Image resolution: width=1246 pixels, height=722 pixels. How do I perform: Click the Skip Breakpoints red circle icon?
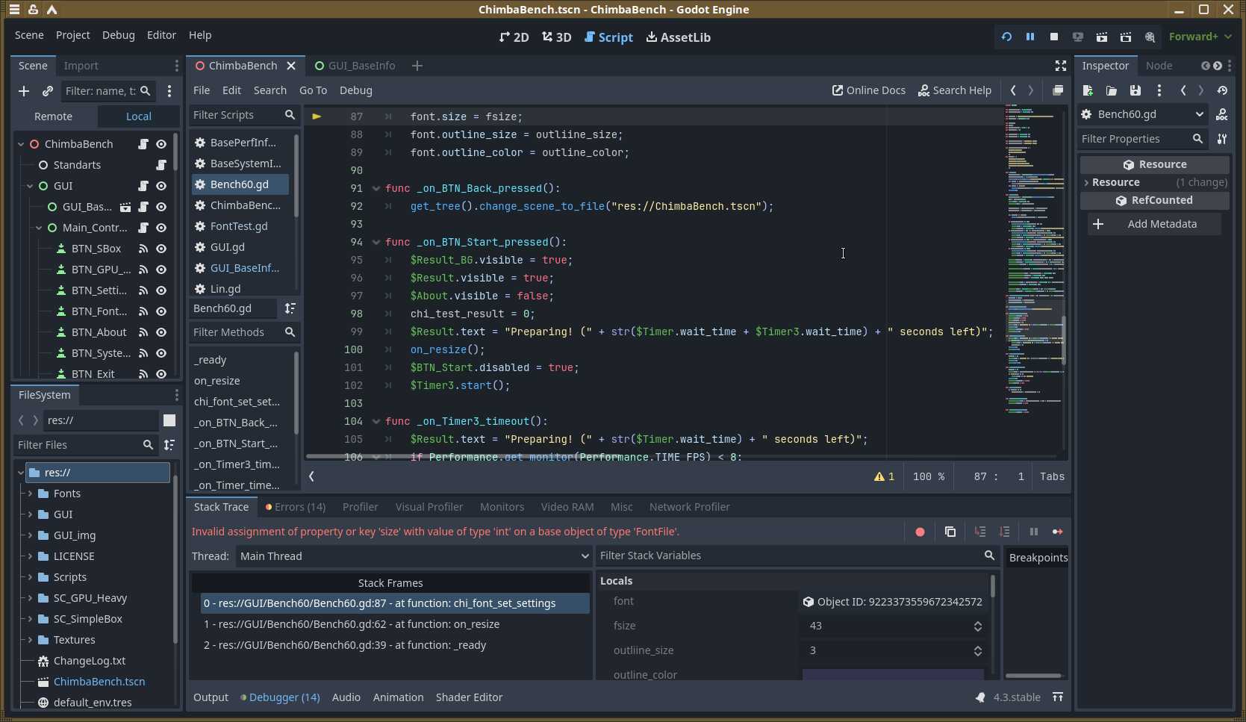(920, 532)
